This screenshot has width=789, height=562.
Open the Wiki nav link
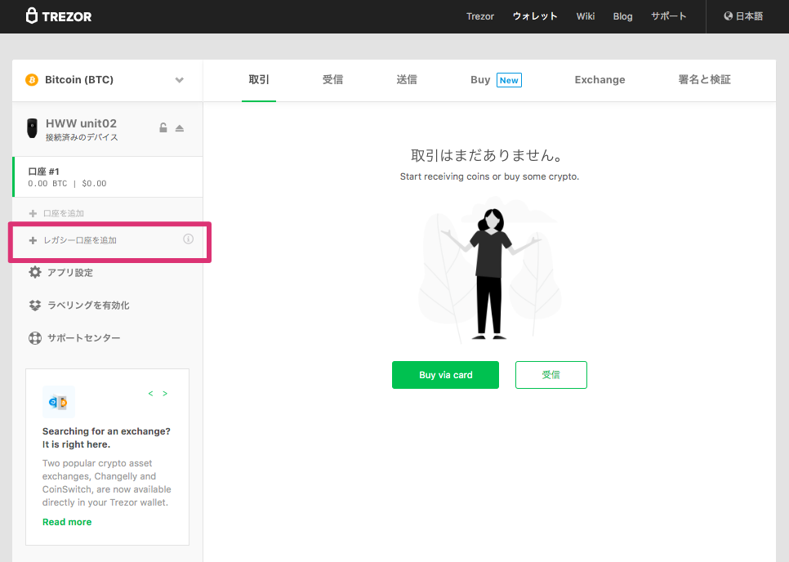[585, 16]
